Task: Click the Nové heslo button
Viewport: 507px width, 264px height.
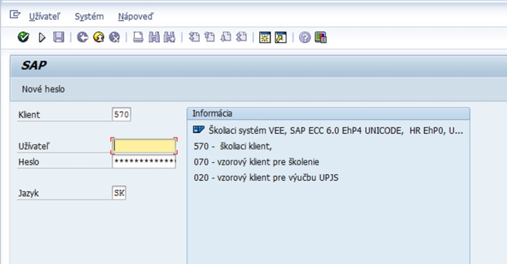Action: [43, 89]
